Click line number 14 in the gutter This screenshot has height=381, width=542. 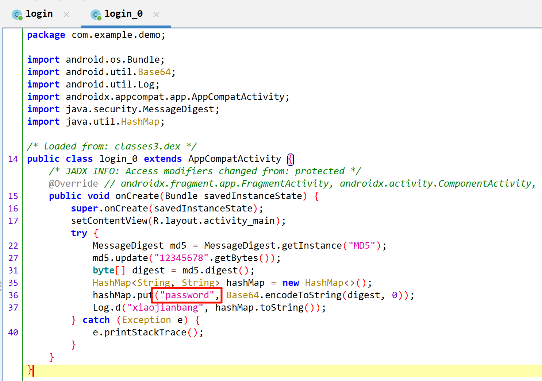click(x=13, y=159)
